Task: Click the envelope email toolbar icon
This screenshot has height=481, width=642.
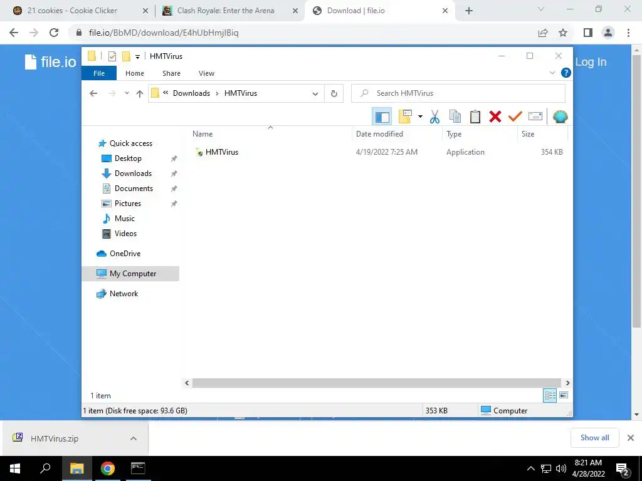Action: click(x=535, y=116)
